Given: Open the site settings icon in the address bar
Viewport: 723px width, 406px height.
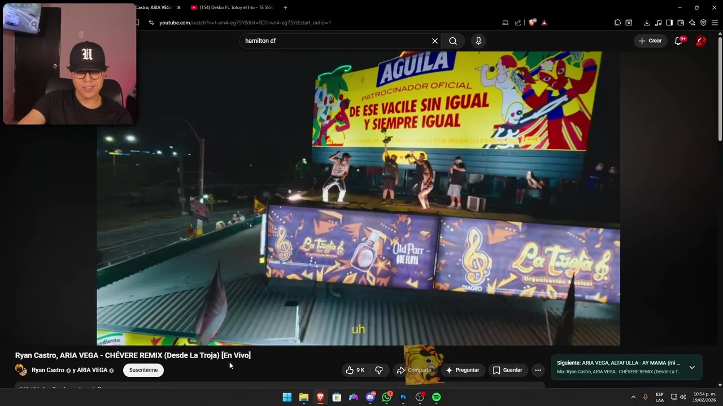Looking at the screenshot, I should tap(151, 23).
